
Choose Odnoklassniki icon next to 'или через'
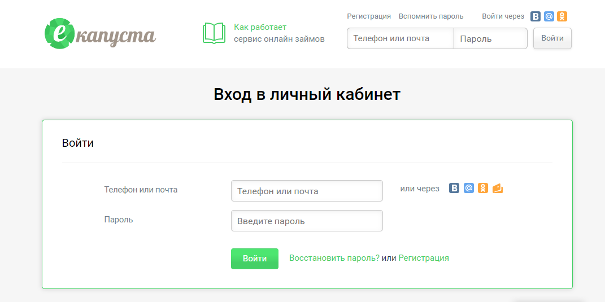coord(483,188)
